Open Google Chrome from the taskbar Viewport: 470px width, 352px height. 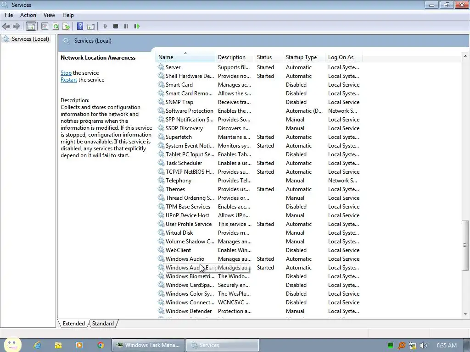click(101, 345)
